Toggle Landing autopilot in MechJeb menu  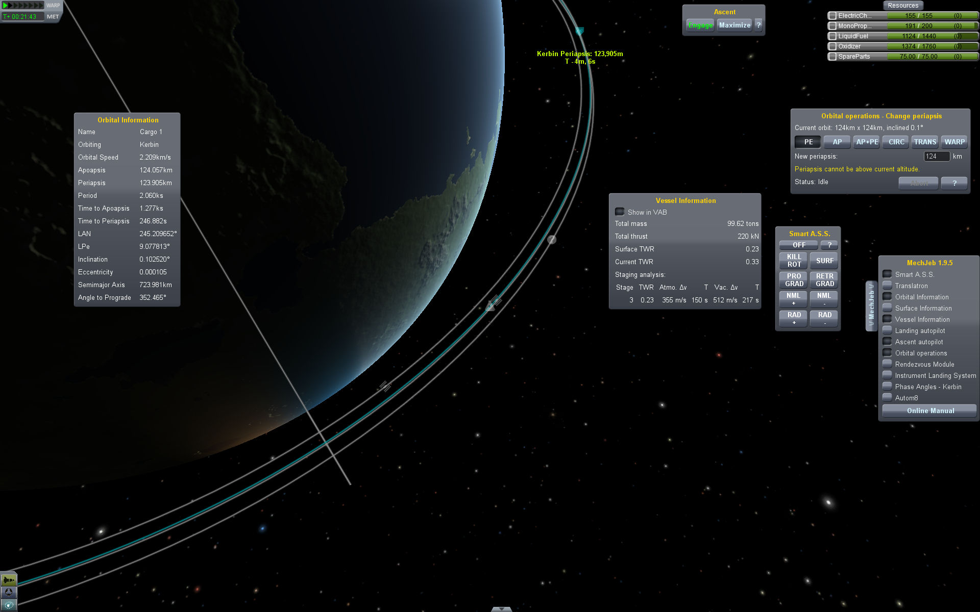coord(888,330)
